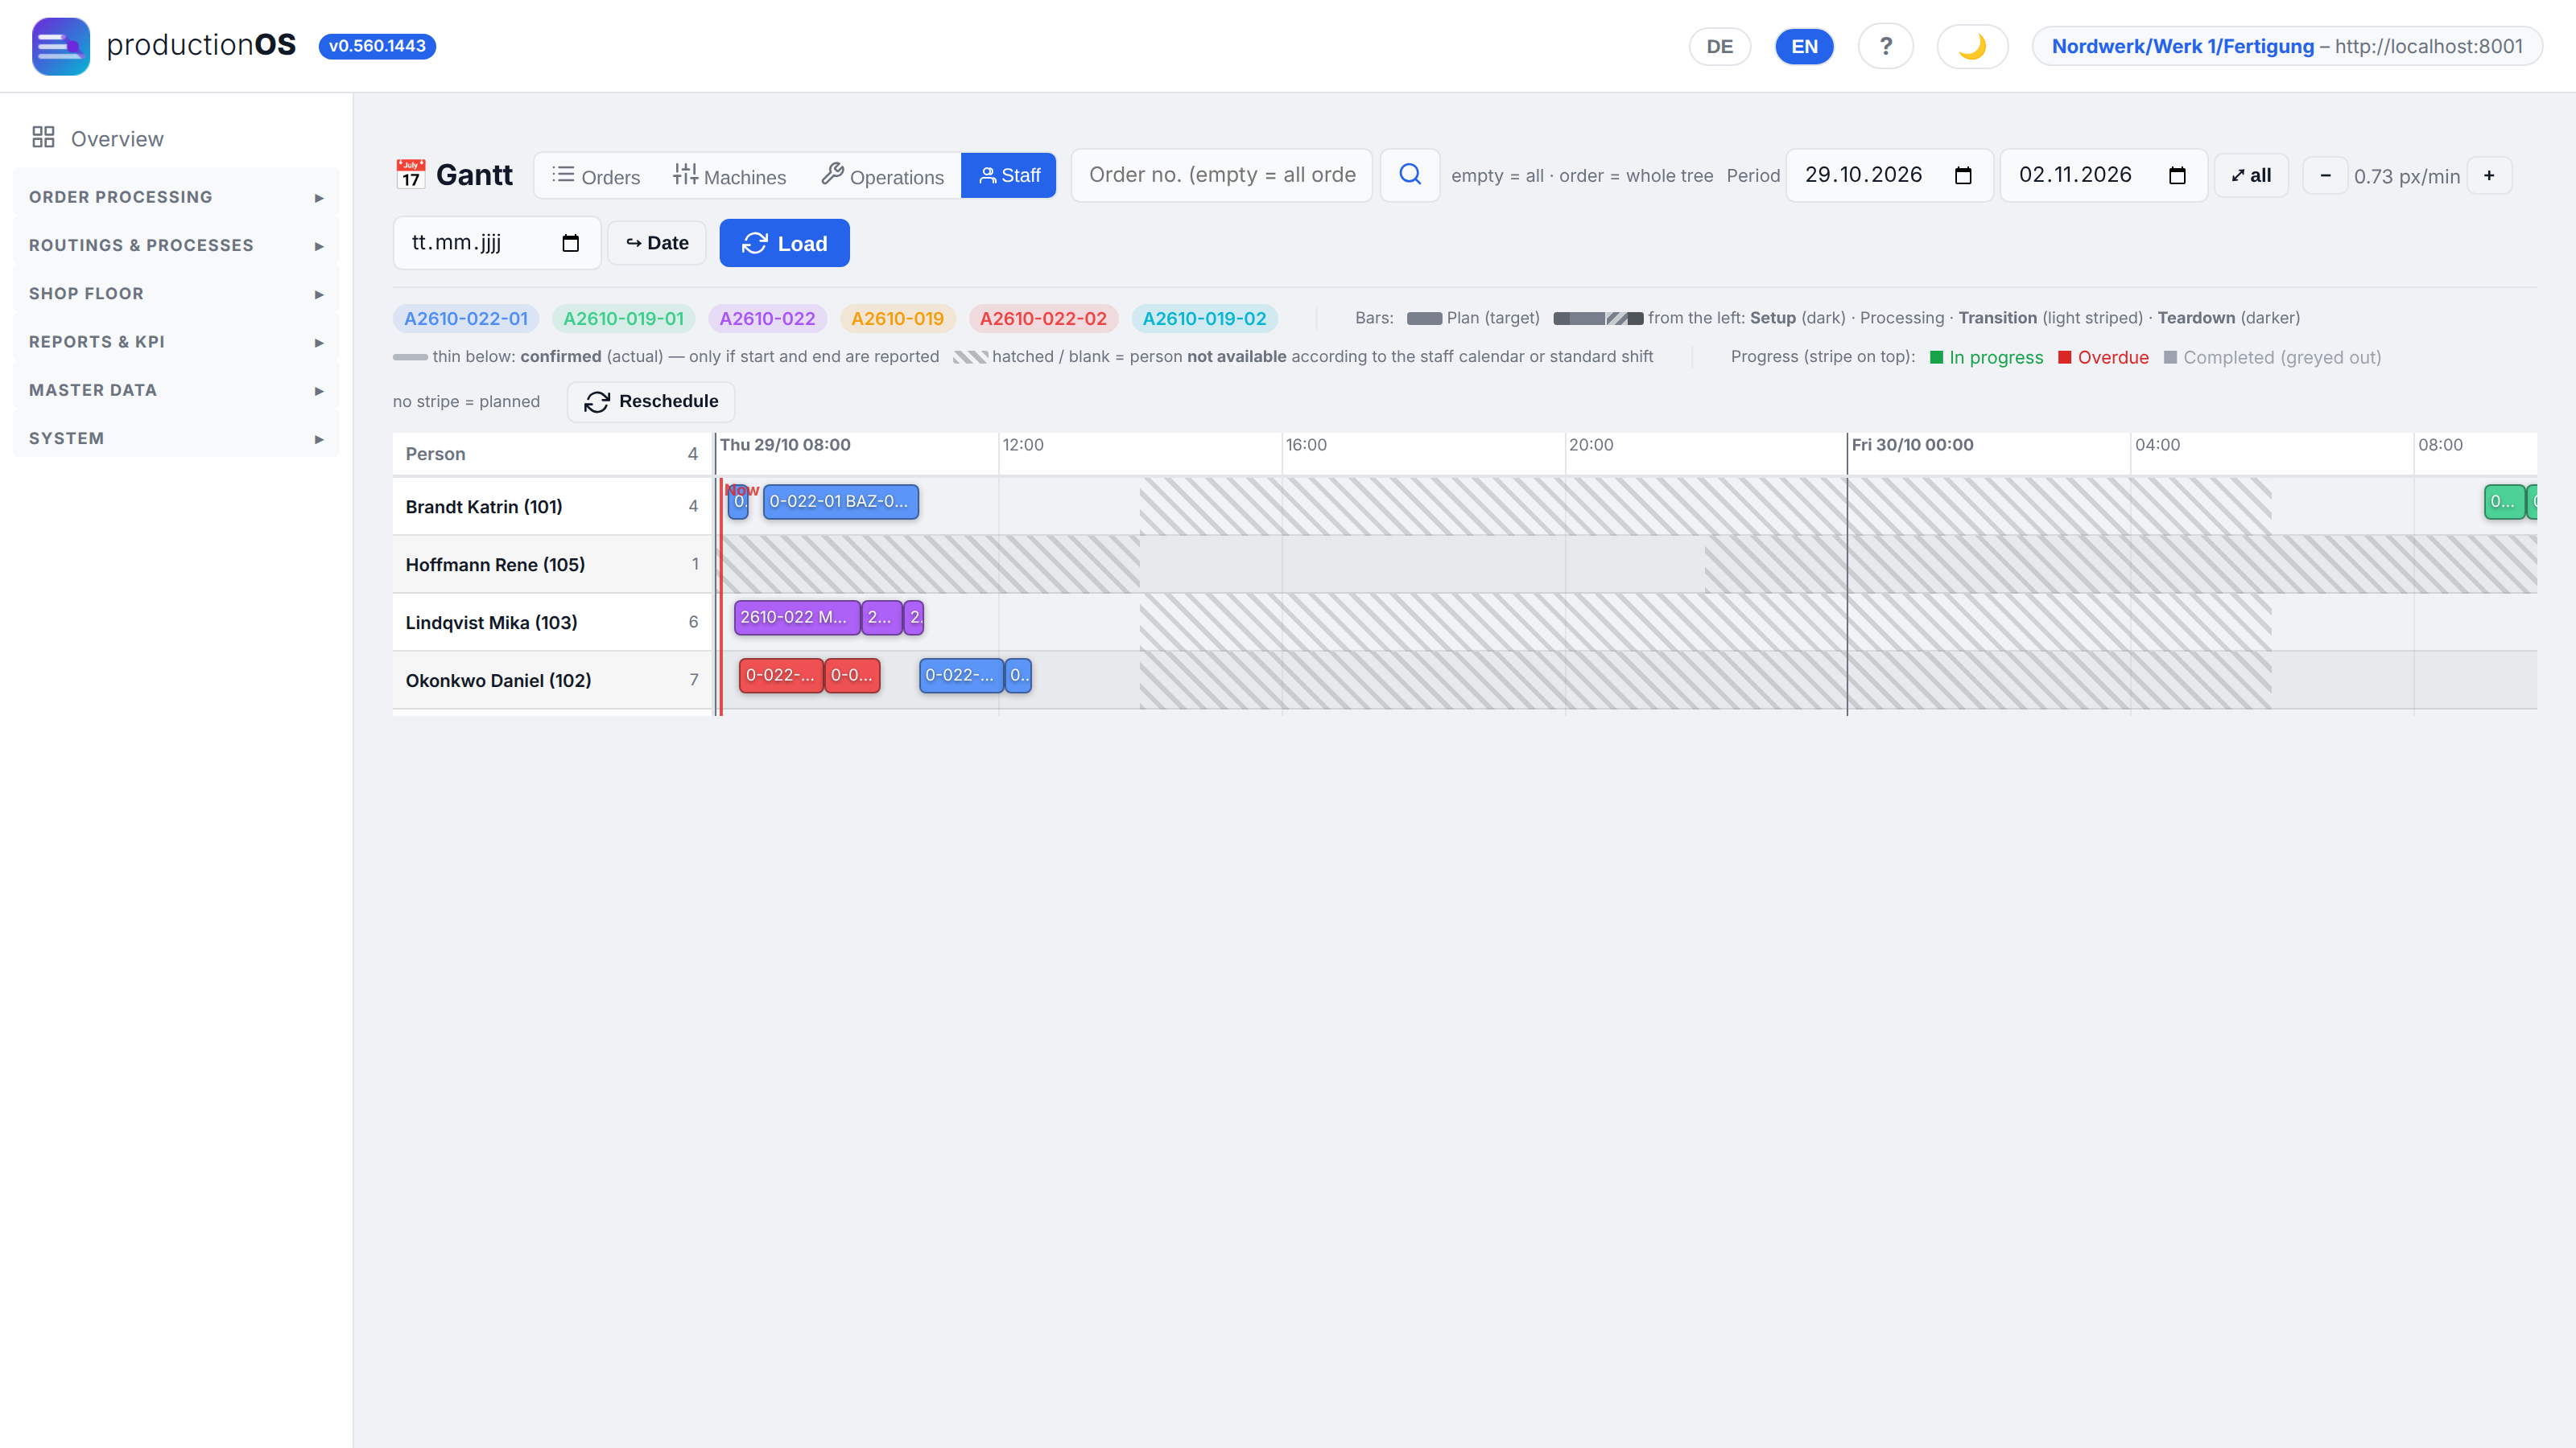Open the 2610-022 M... bar for Lindqvist Mika

797,618
